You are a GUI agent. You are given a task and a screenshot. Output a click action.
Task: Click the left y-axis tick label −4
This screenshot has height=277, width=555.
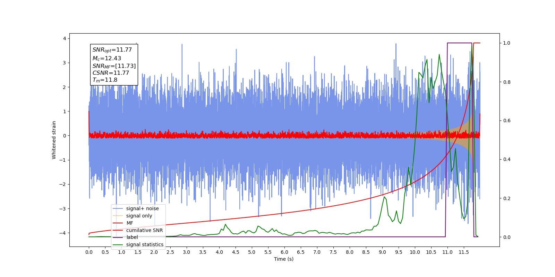pos(62,233)
